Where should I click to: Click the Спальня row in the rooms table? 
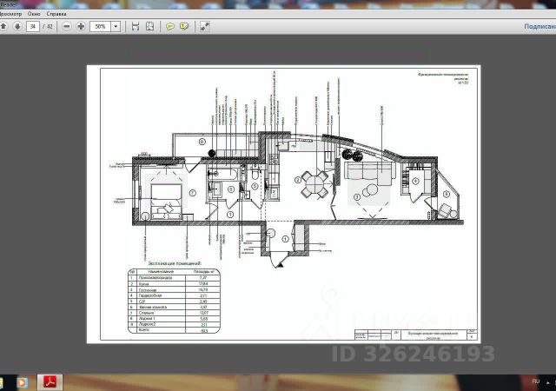coord(174,313)
